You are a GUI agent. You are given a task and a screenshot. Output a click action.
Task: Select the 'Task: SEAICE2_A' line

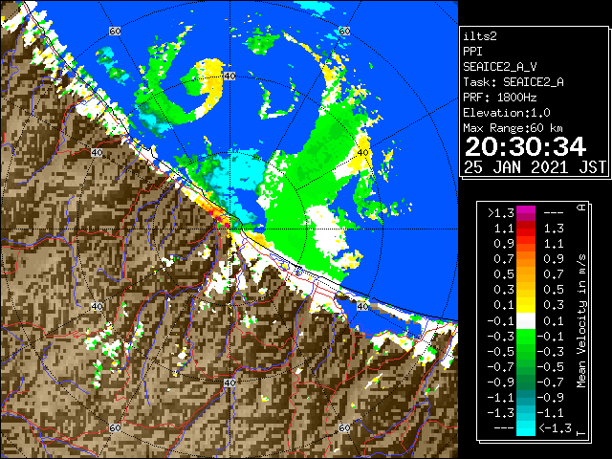[x=514, y=82]
